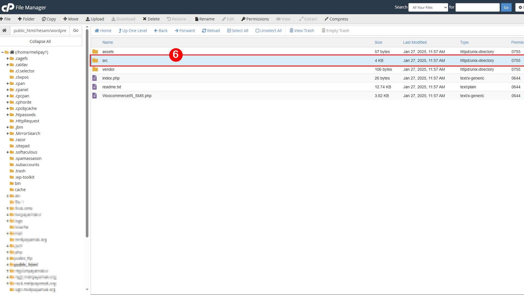Click the Compress tool in toolbar

coord(336,19)
